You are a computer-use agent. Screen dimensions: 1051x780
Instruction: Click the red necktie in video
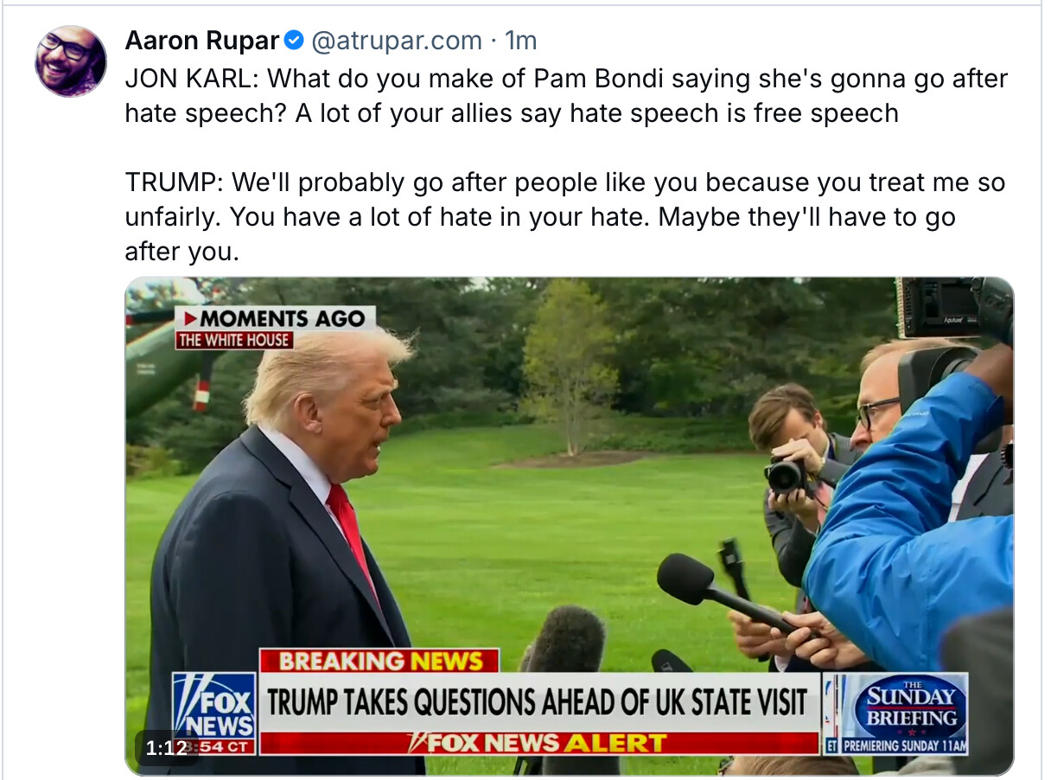coord(349,533)
